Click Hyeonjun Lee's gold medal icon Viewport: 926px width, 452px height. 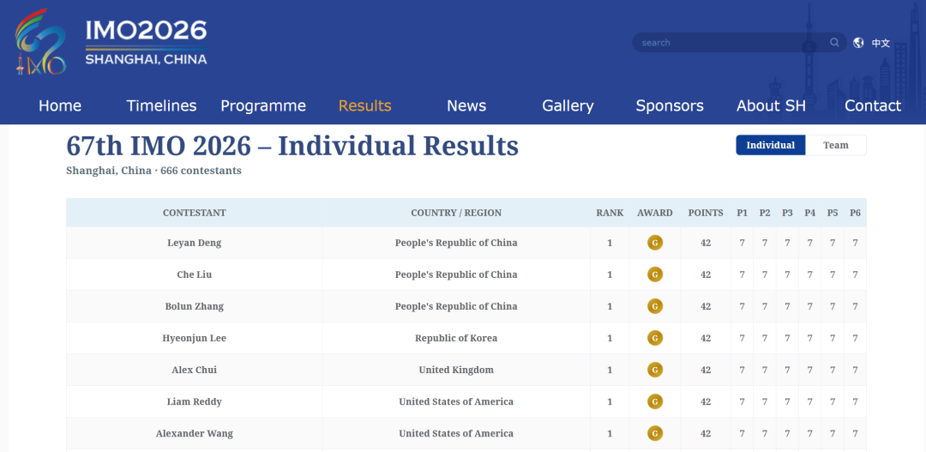(x=655, y=338)
